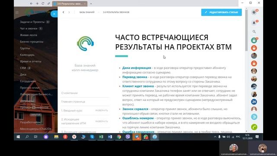277x156 pixels.
Task: Close the side panel with blue X
Action: 54,14
